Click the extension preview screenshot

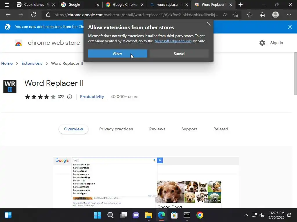[146, 182]
